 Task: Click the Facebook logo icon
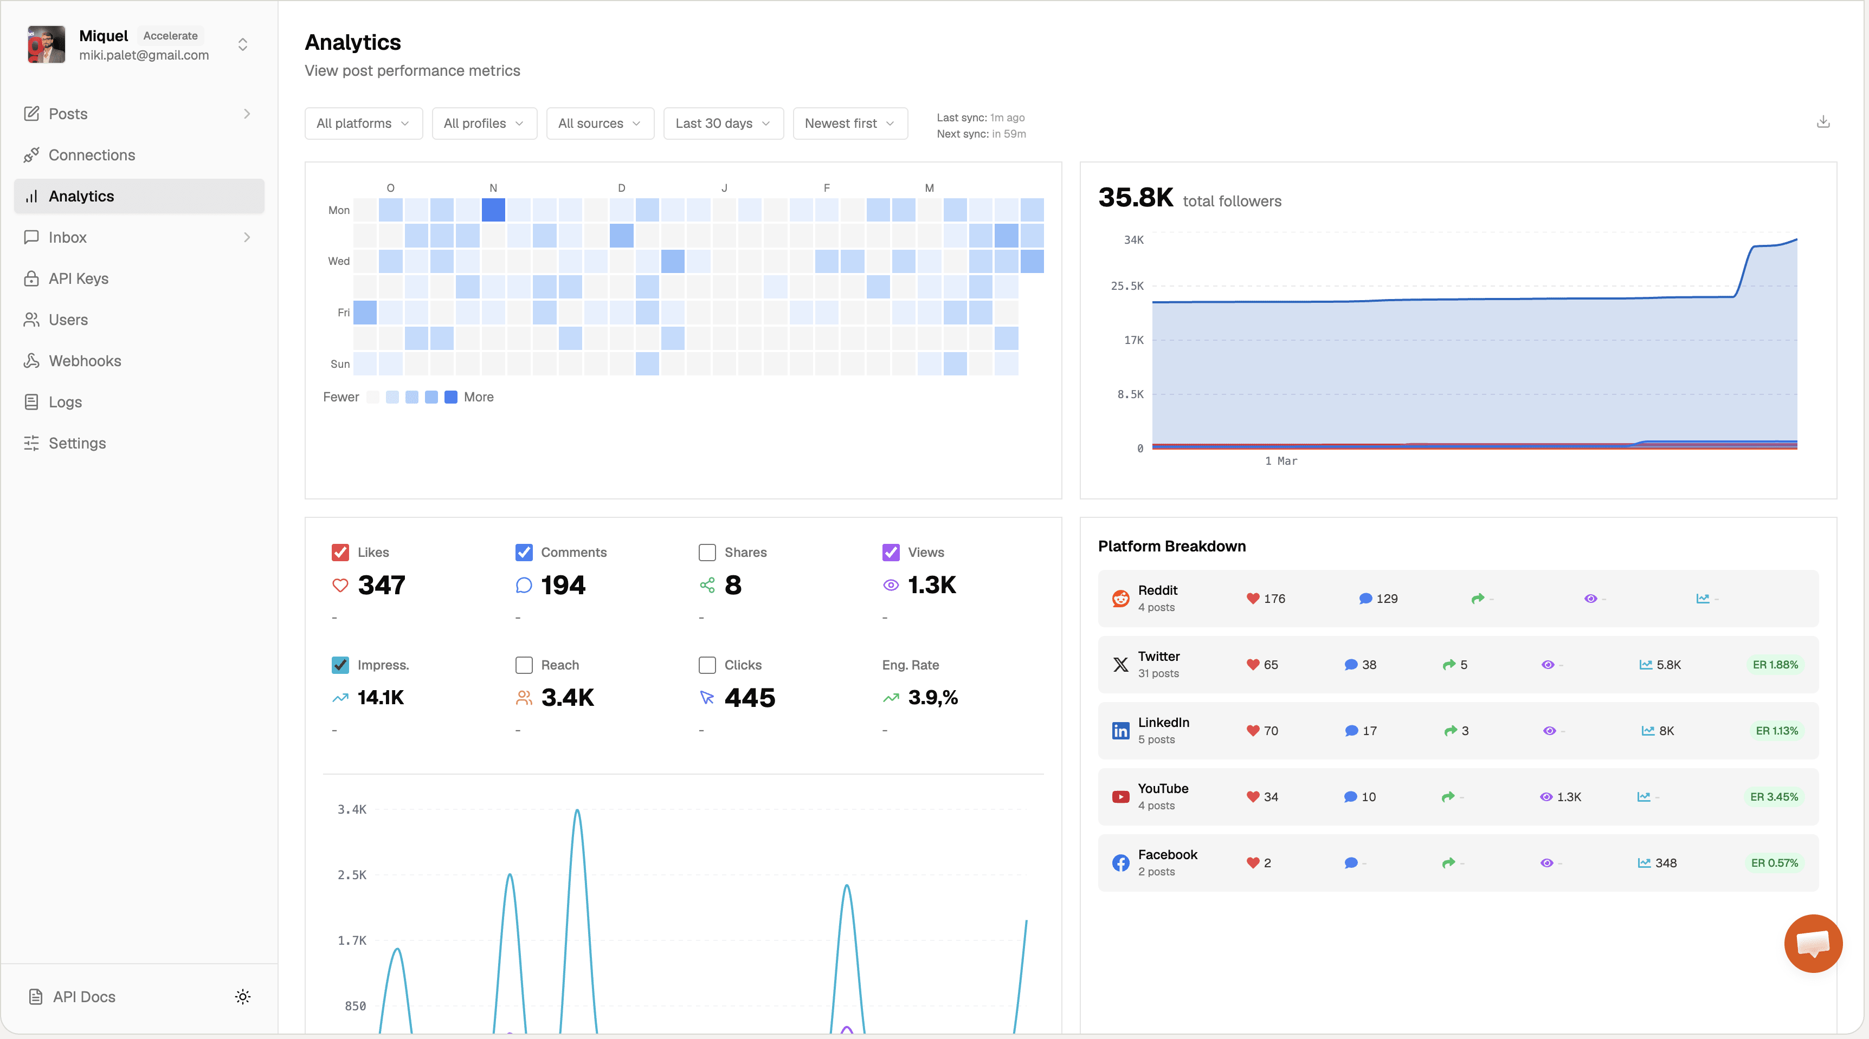(x=1120, y=863)
